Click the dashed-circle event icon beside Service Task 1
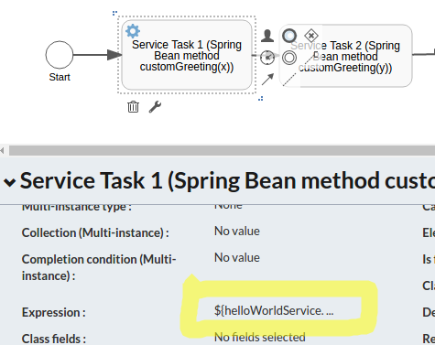Image resolution: width=435 pixels, height=345 pixels. (267, 58)
